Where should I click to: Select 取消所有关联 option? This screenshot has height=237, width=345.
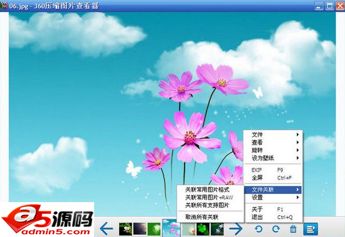[x=210, y=217]
